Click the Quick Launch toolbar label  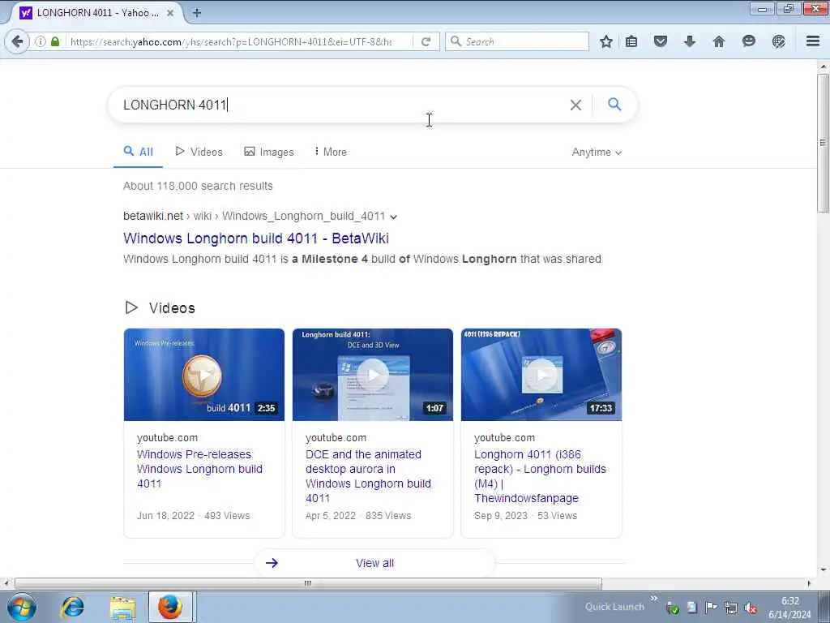(614, 607)
